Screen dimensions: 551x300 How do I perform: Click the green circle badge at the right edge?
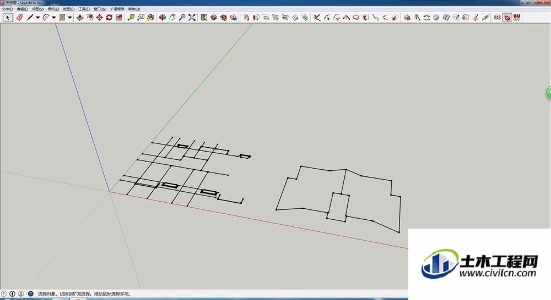click(548, 92)
